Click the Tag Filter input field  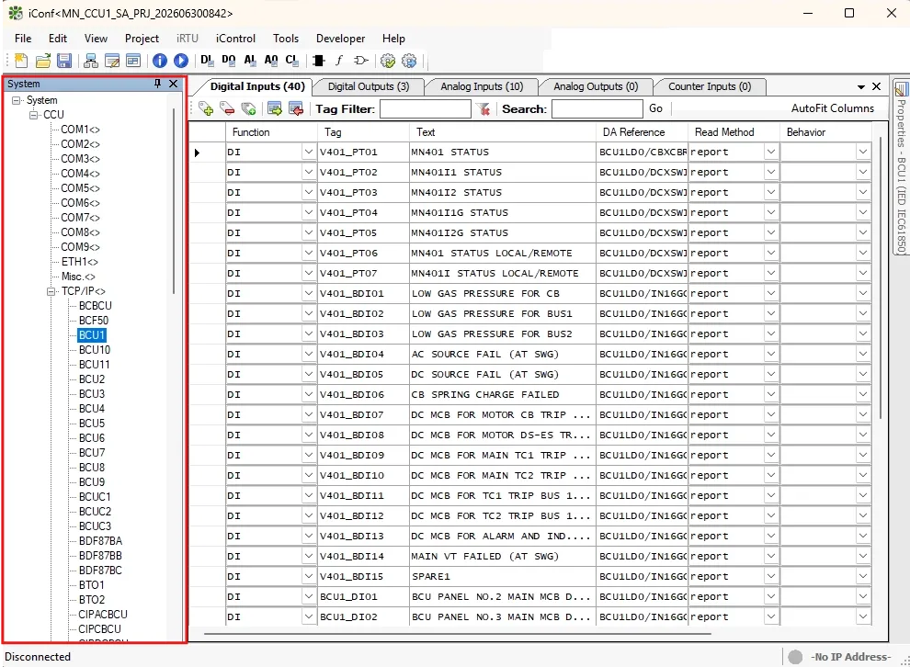click(x=426, y=108)
